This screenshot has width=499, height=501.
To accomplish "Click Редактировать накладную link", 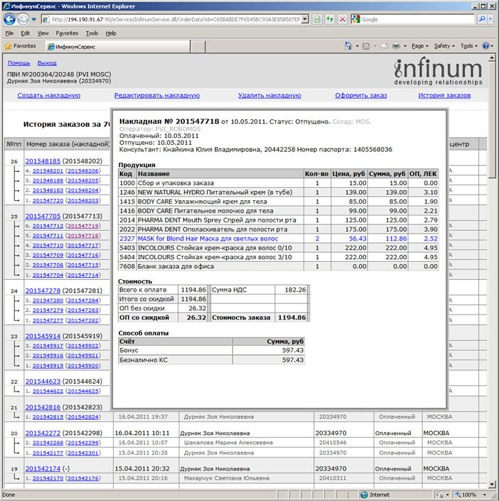I will [157, 95].
